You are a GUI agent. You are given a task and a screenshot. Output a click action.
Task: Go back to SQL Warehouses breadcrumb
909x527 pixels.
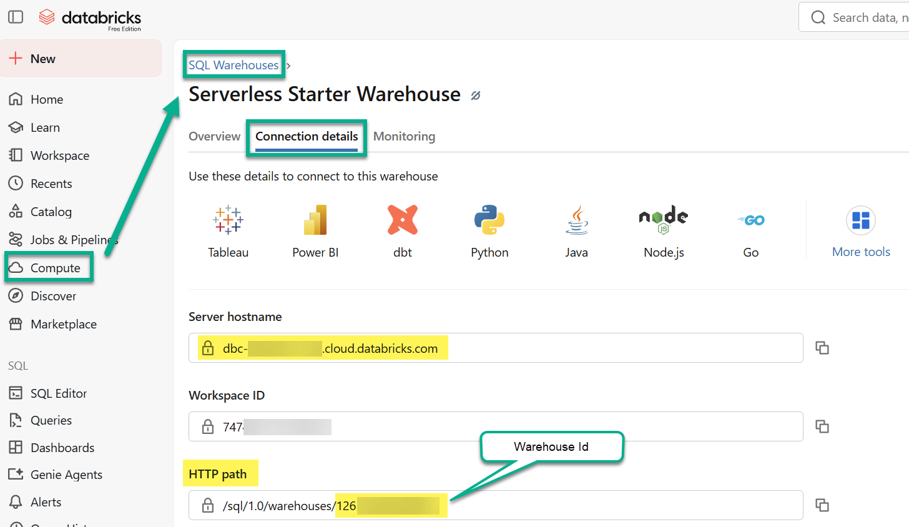coord(233,65)
